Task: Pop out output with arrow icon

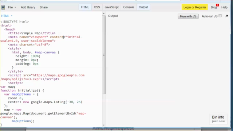Action: (226, 16)
